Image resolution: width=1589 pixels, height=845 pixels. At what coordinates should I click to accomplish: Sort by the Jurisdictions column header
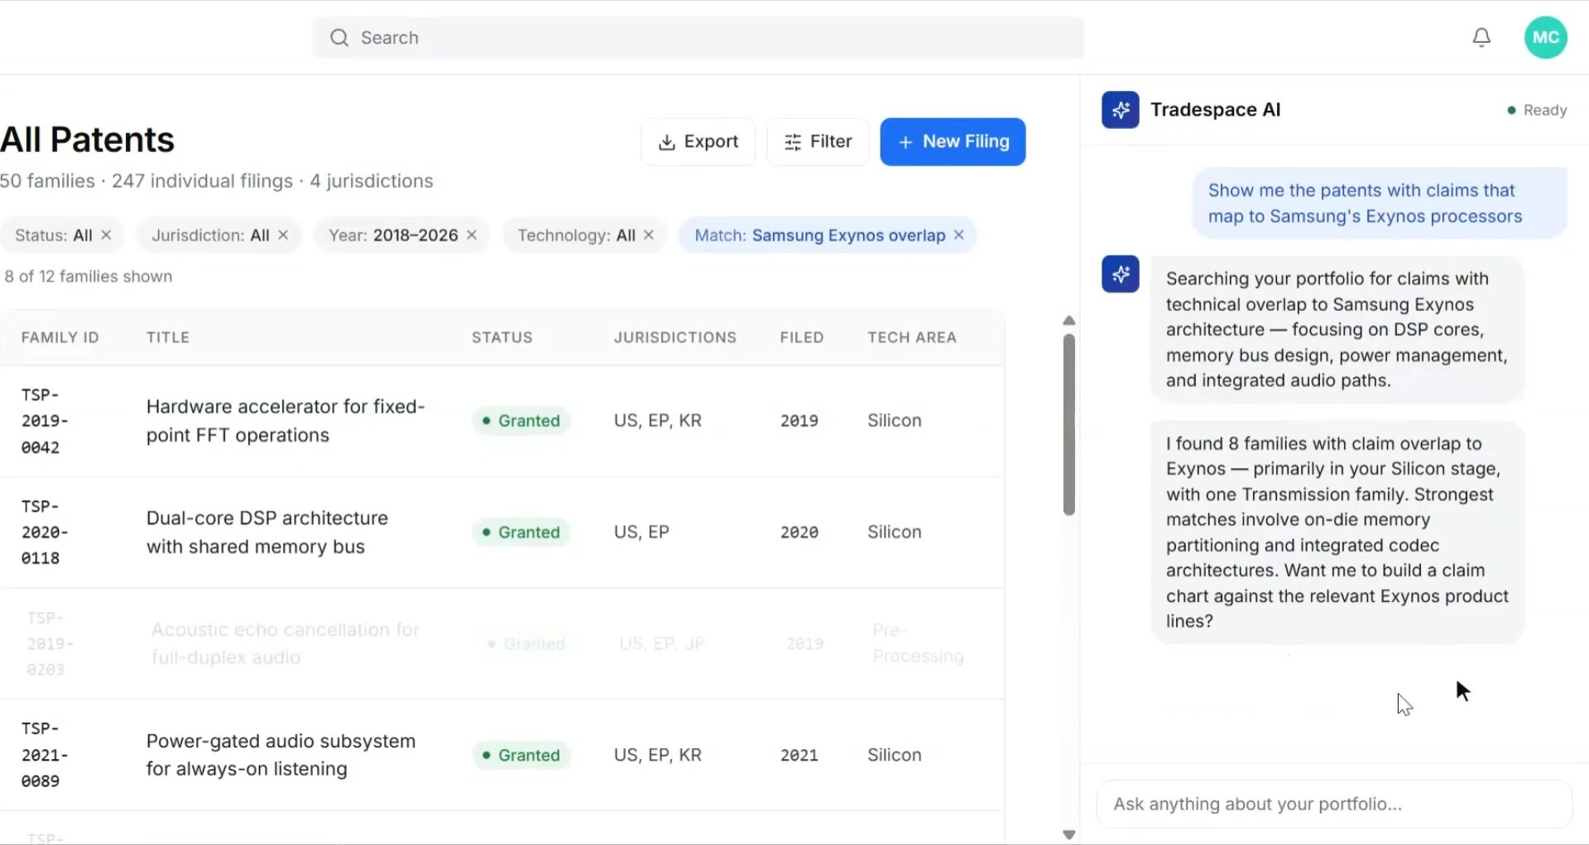[674, 337]
